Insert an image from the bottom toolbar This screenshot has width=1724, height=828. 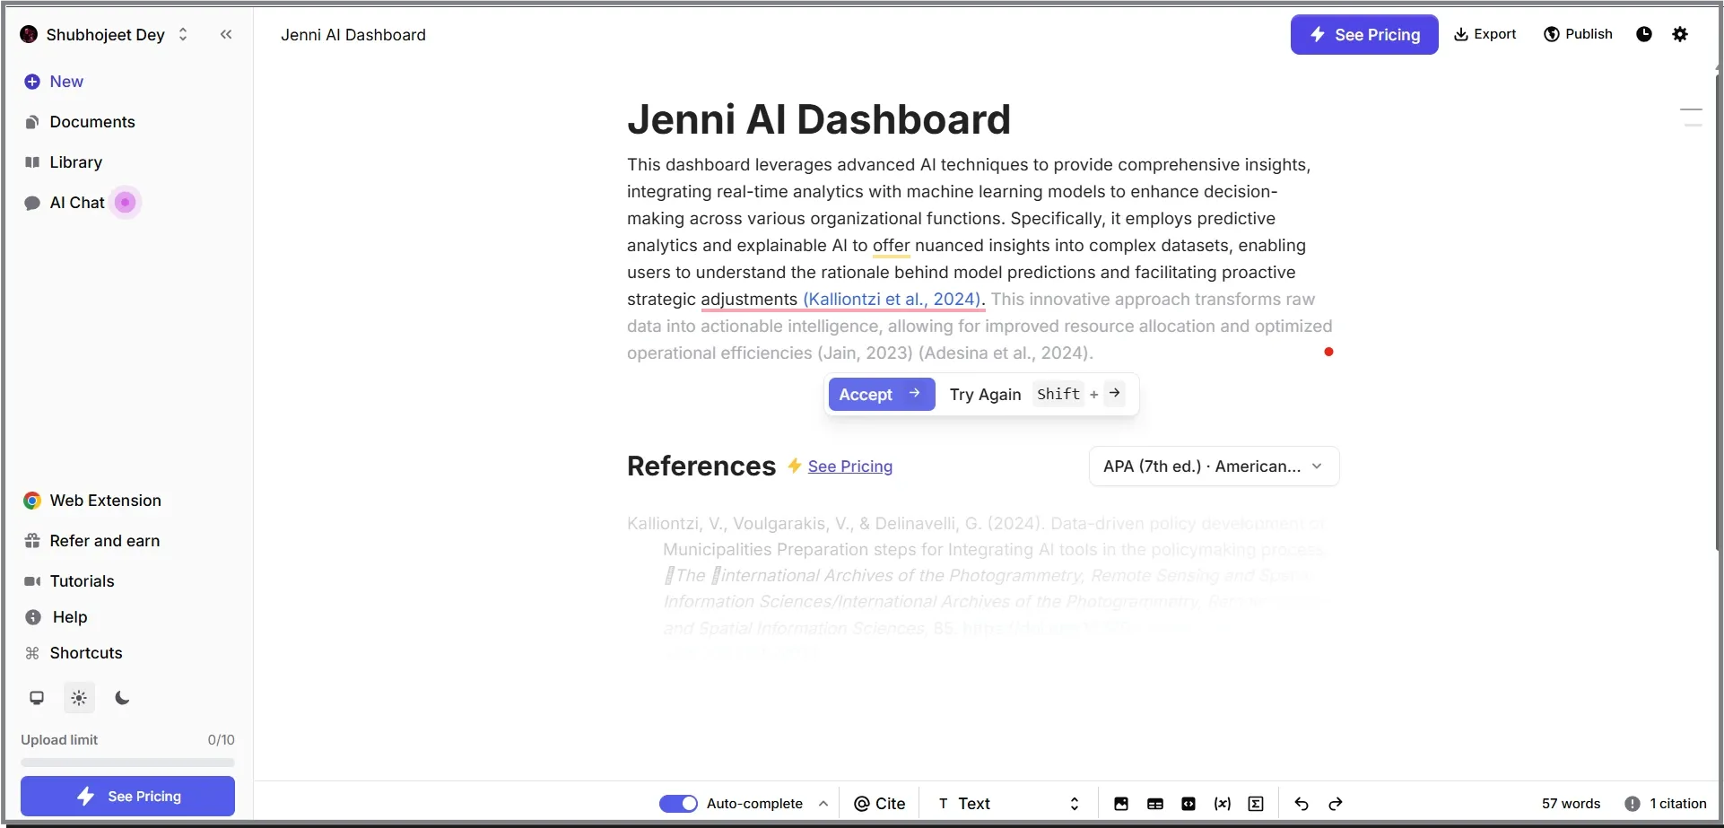tap(1120, 804)
